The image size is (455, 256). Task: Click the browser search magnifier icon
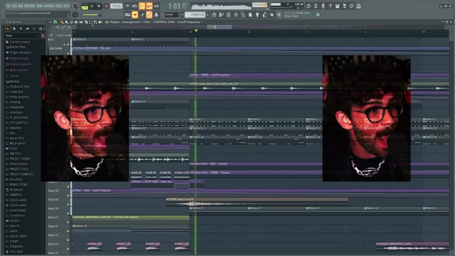pyautogui.click(x=43, y=36)
